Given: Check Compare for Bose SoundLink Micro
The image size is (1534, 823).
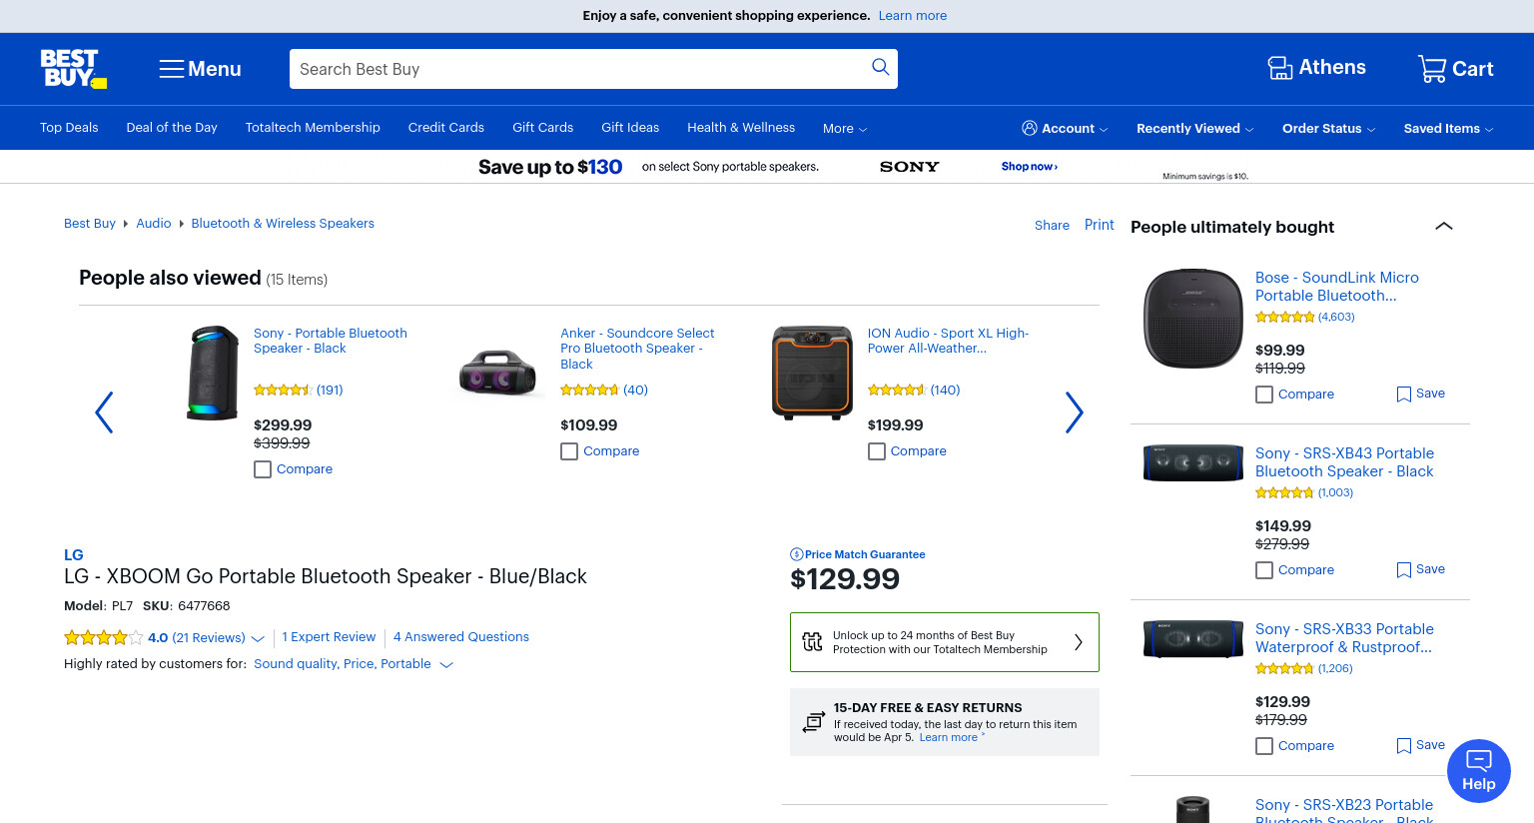Looking at the screenshot, I should 1264,395.
